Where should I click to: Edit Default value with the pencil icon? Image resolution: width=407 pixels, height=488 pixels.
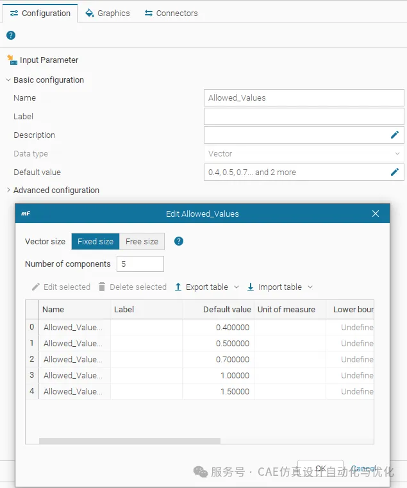click(x=395, y=172)
